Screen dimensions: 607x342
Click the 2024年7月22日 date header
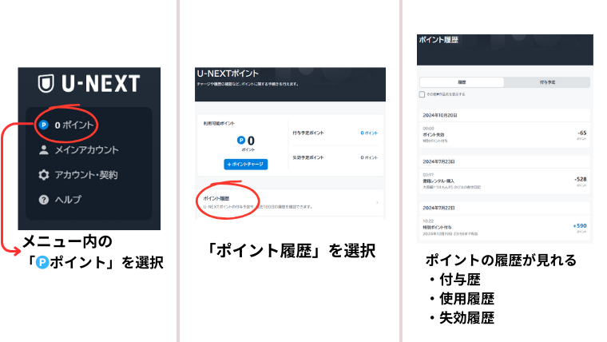(438, 209)
